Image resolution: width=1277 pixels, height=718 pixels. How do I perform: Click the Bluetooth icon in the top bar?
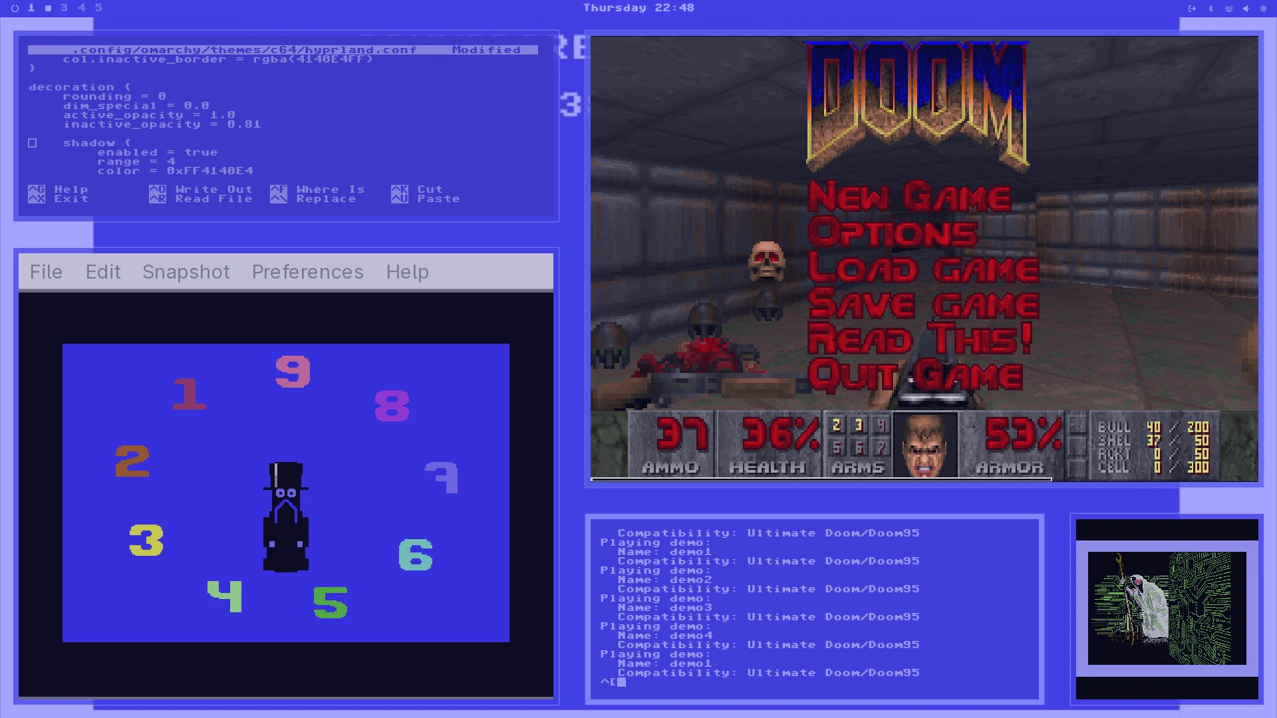point(1210,8)
